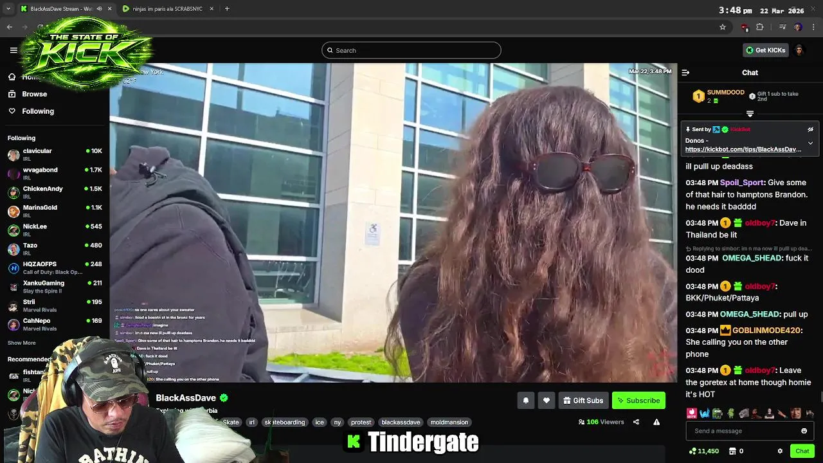Select the blackassdave tag
Image resolution: width=823 pixels, height=463 pixels.
pos(401,422)
